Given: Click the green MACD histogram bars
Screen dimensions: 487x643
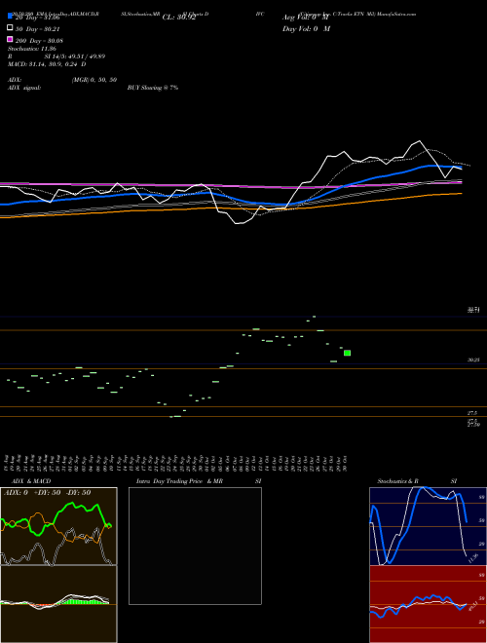Looking at the screenshot, I should pos(83,602).
